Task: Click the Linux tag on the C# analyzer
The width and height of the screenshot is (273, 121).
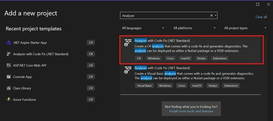Action: click(171, 58)
